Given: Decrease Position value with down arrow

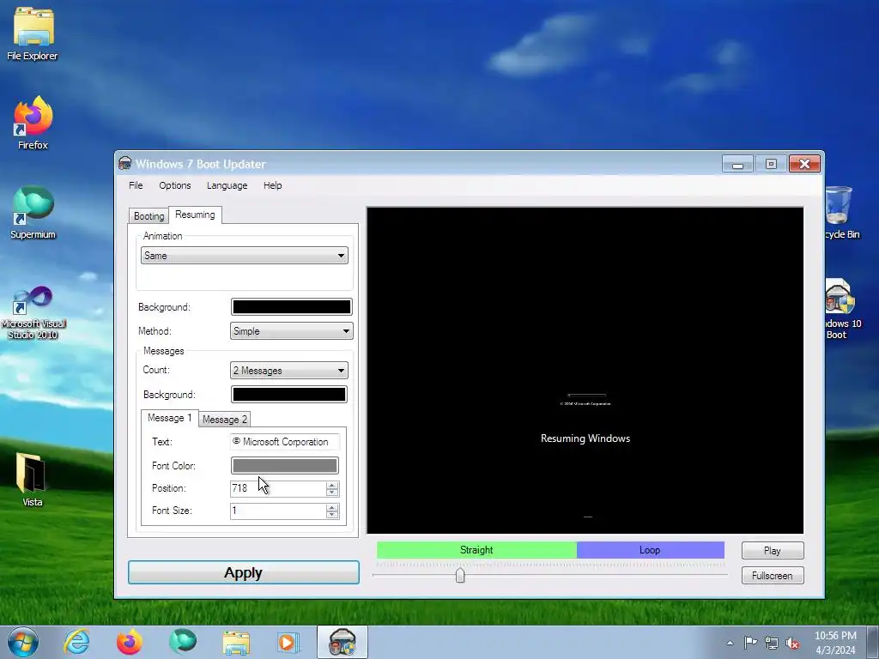Looking at the screenshot, I should coord(332,493).
